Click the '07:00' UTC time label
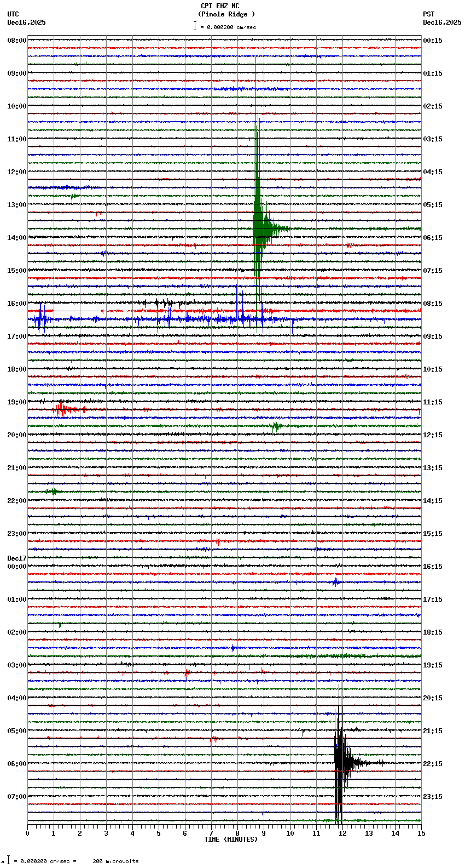The image size is (465, 868). (x=17, y=797)
